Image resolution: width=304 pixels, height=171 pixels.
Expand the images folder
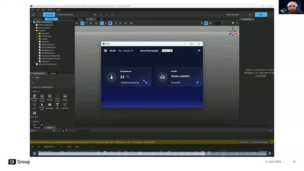pos(37,39)
